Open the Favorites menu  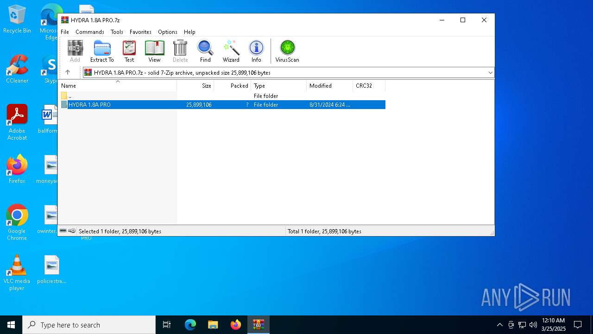click(x=140, y=32)
